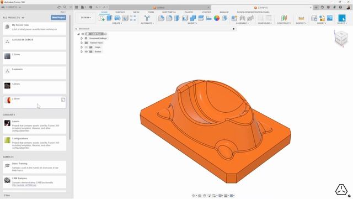
Task: Open the INSPECT menu dropdown
Action: (301, 23)
